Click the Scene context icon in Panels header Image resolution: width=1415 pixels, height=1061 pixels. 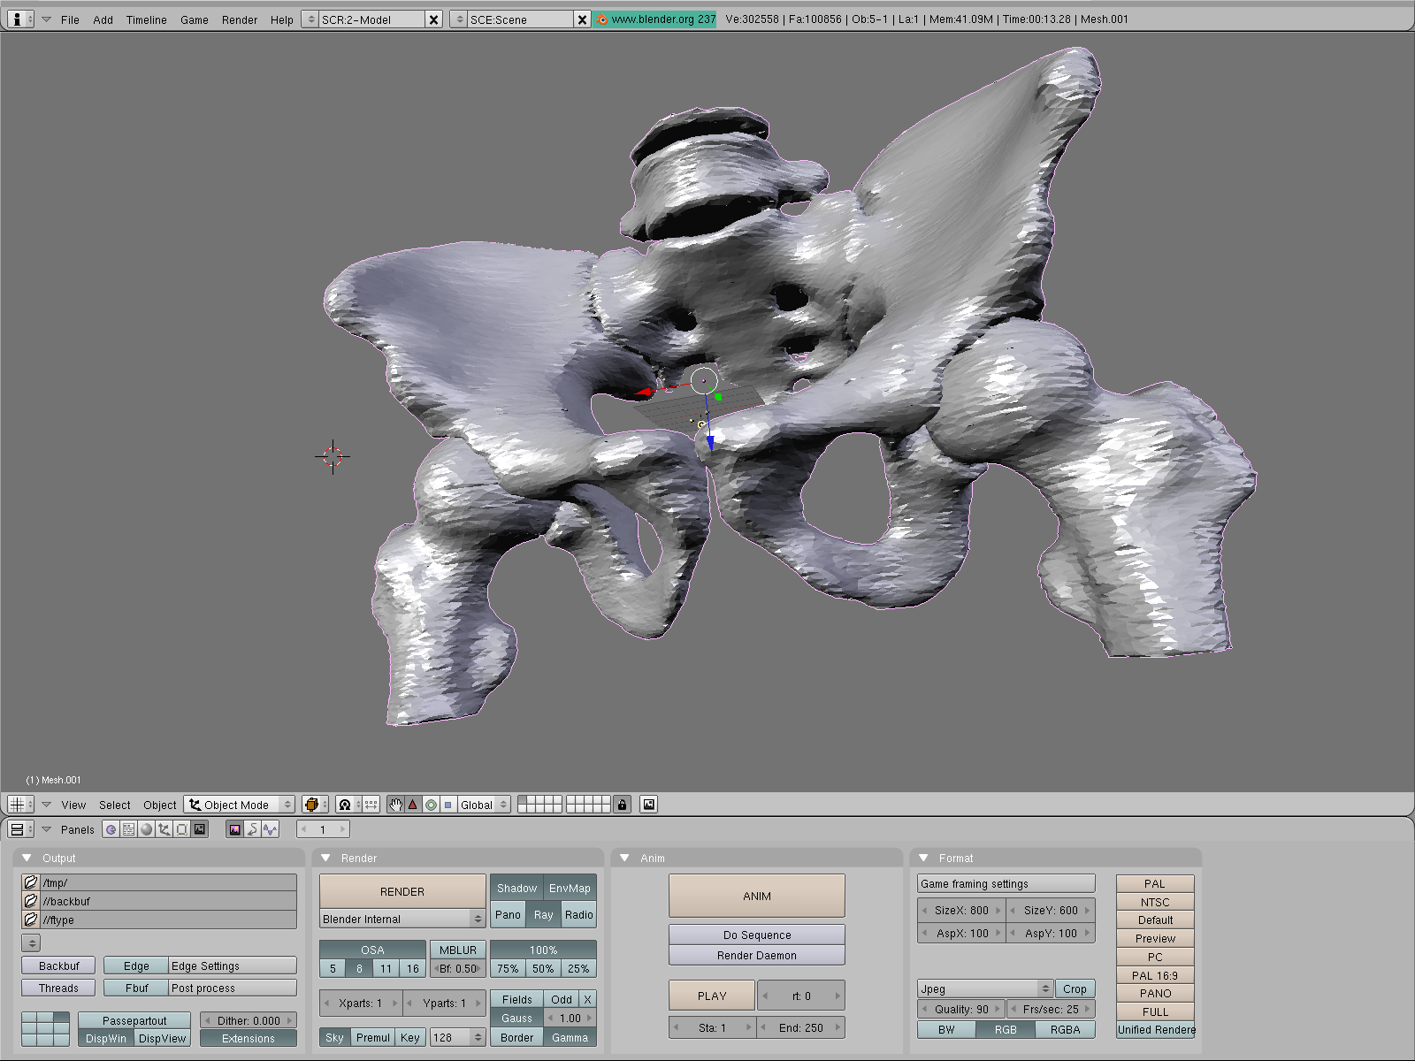(x=200, y=829)
